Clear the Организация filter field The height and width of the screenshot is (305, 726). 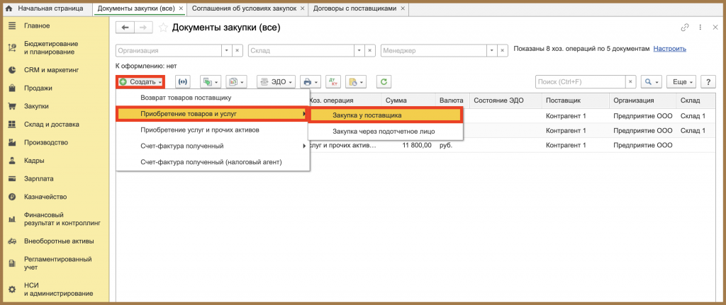pos(237,50)
